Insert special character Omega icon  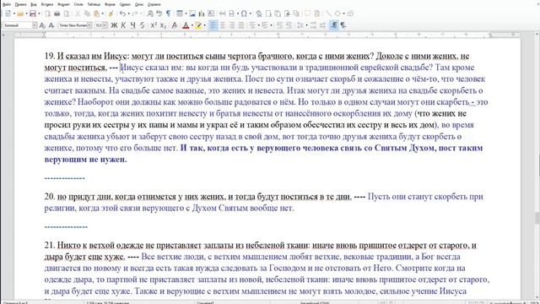coord(244,14)
